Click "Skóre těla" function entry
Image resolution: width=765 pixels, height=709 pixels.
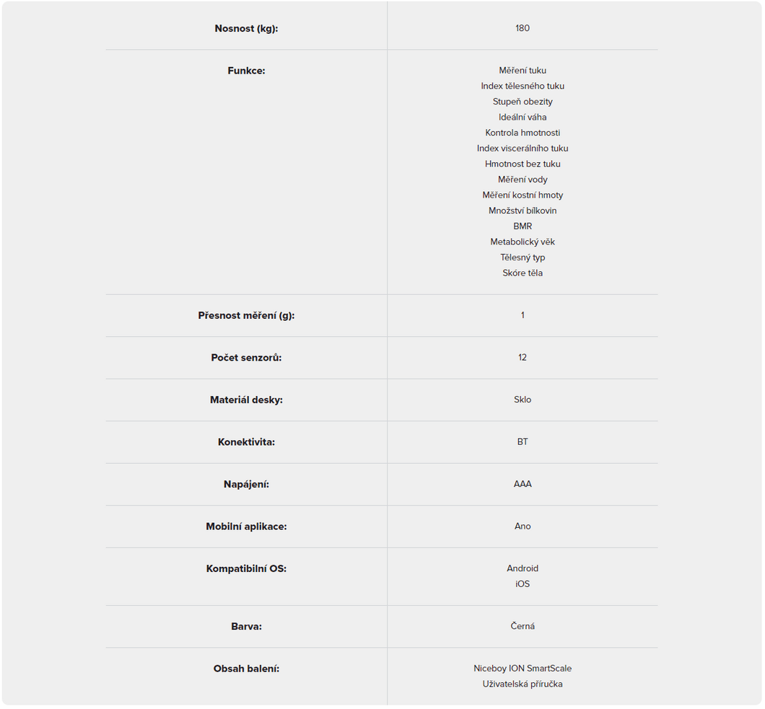point(523,273)
